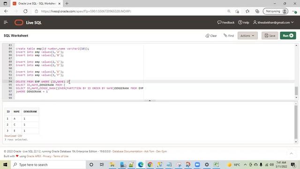Show hidden system tray icons

coord(245,165)
